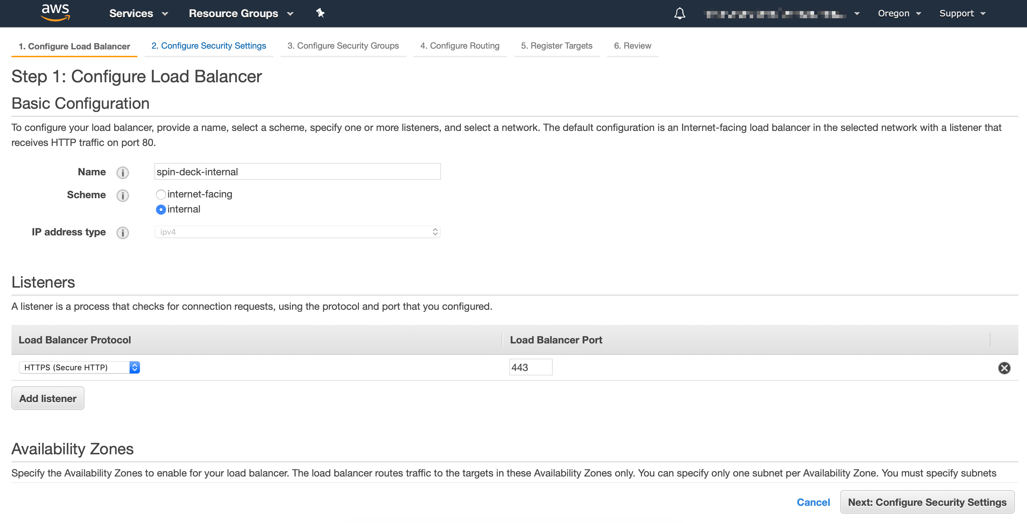Click the Load Balancer Port field
1027x523 pixels.
coord(530,367)
